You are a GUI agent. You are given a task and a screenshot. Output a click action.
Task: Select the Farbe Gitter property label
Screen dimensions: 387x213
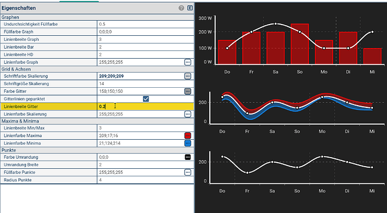tap(15, 91)
